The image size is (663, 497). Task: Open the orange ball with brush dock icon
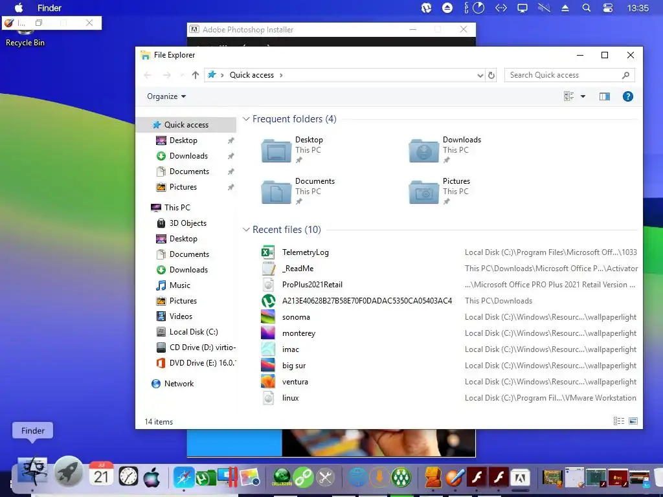[x=455, y=477]
